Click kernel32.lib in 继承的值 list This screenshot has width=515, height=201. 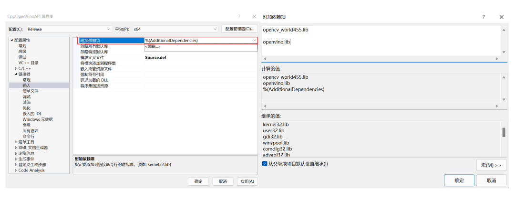pos(276,125)
